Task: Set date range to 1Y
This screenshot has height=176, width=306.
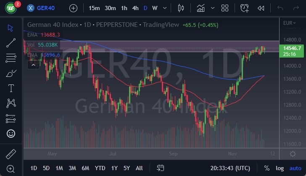Action: click(114, 168)
